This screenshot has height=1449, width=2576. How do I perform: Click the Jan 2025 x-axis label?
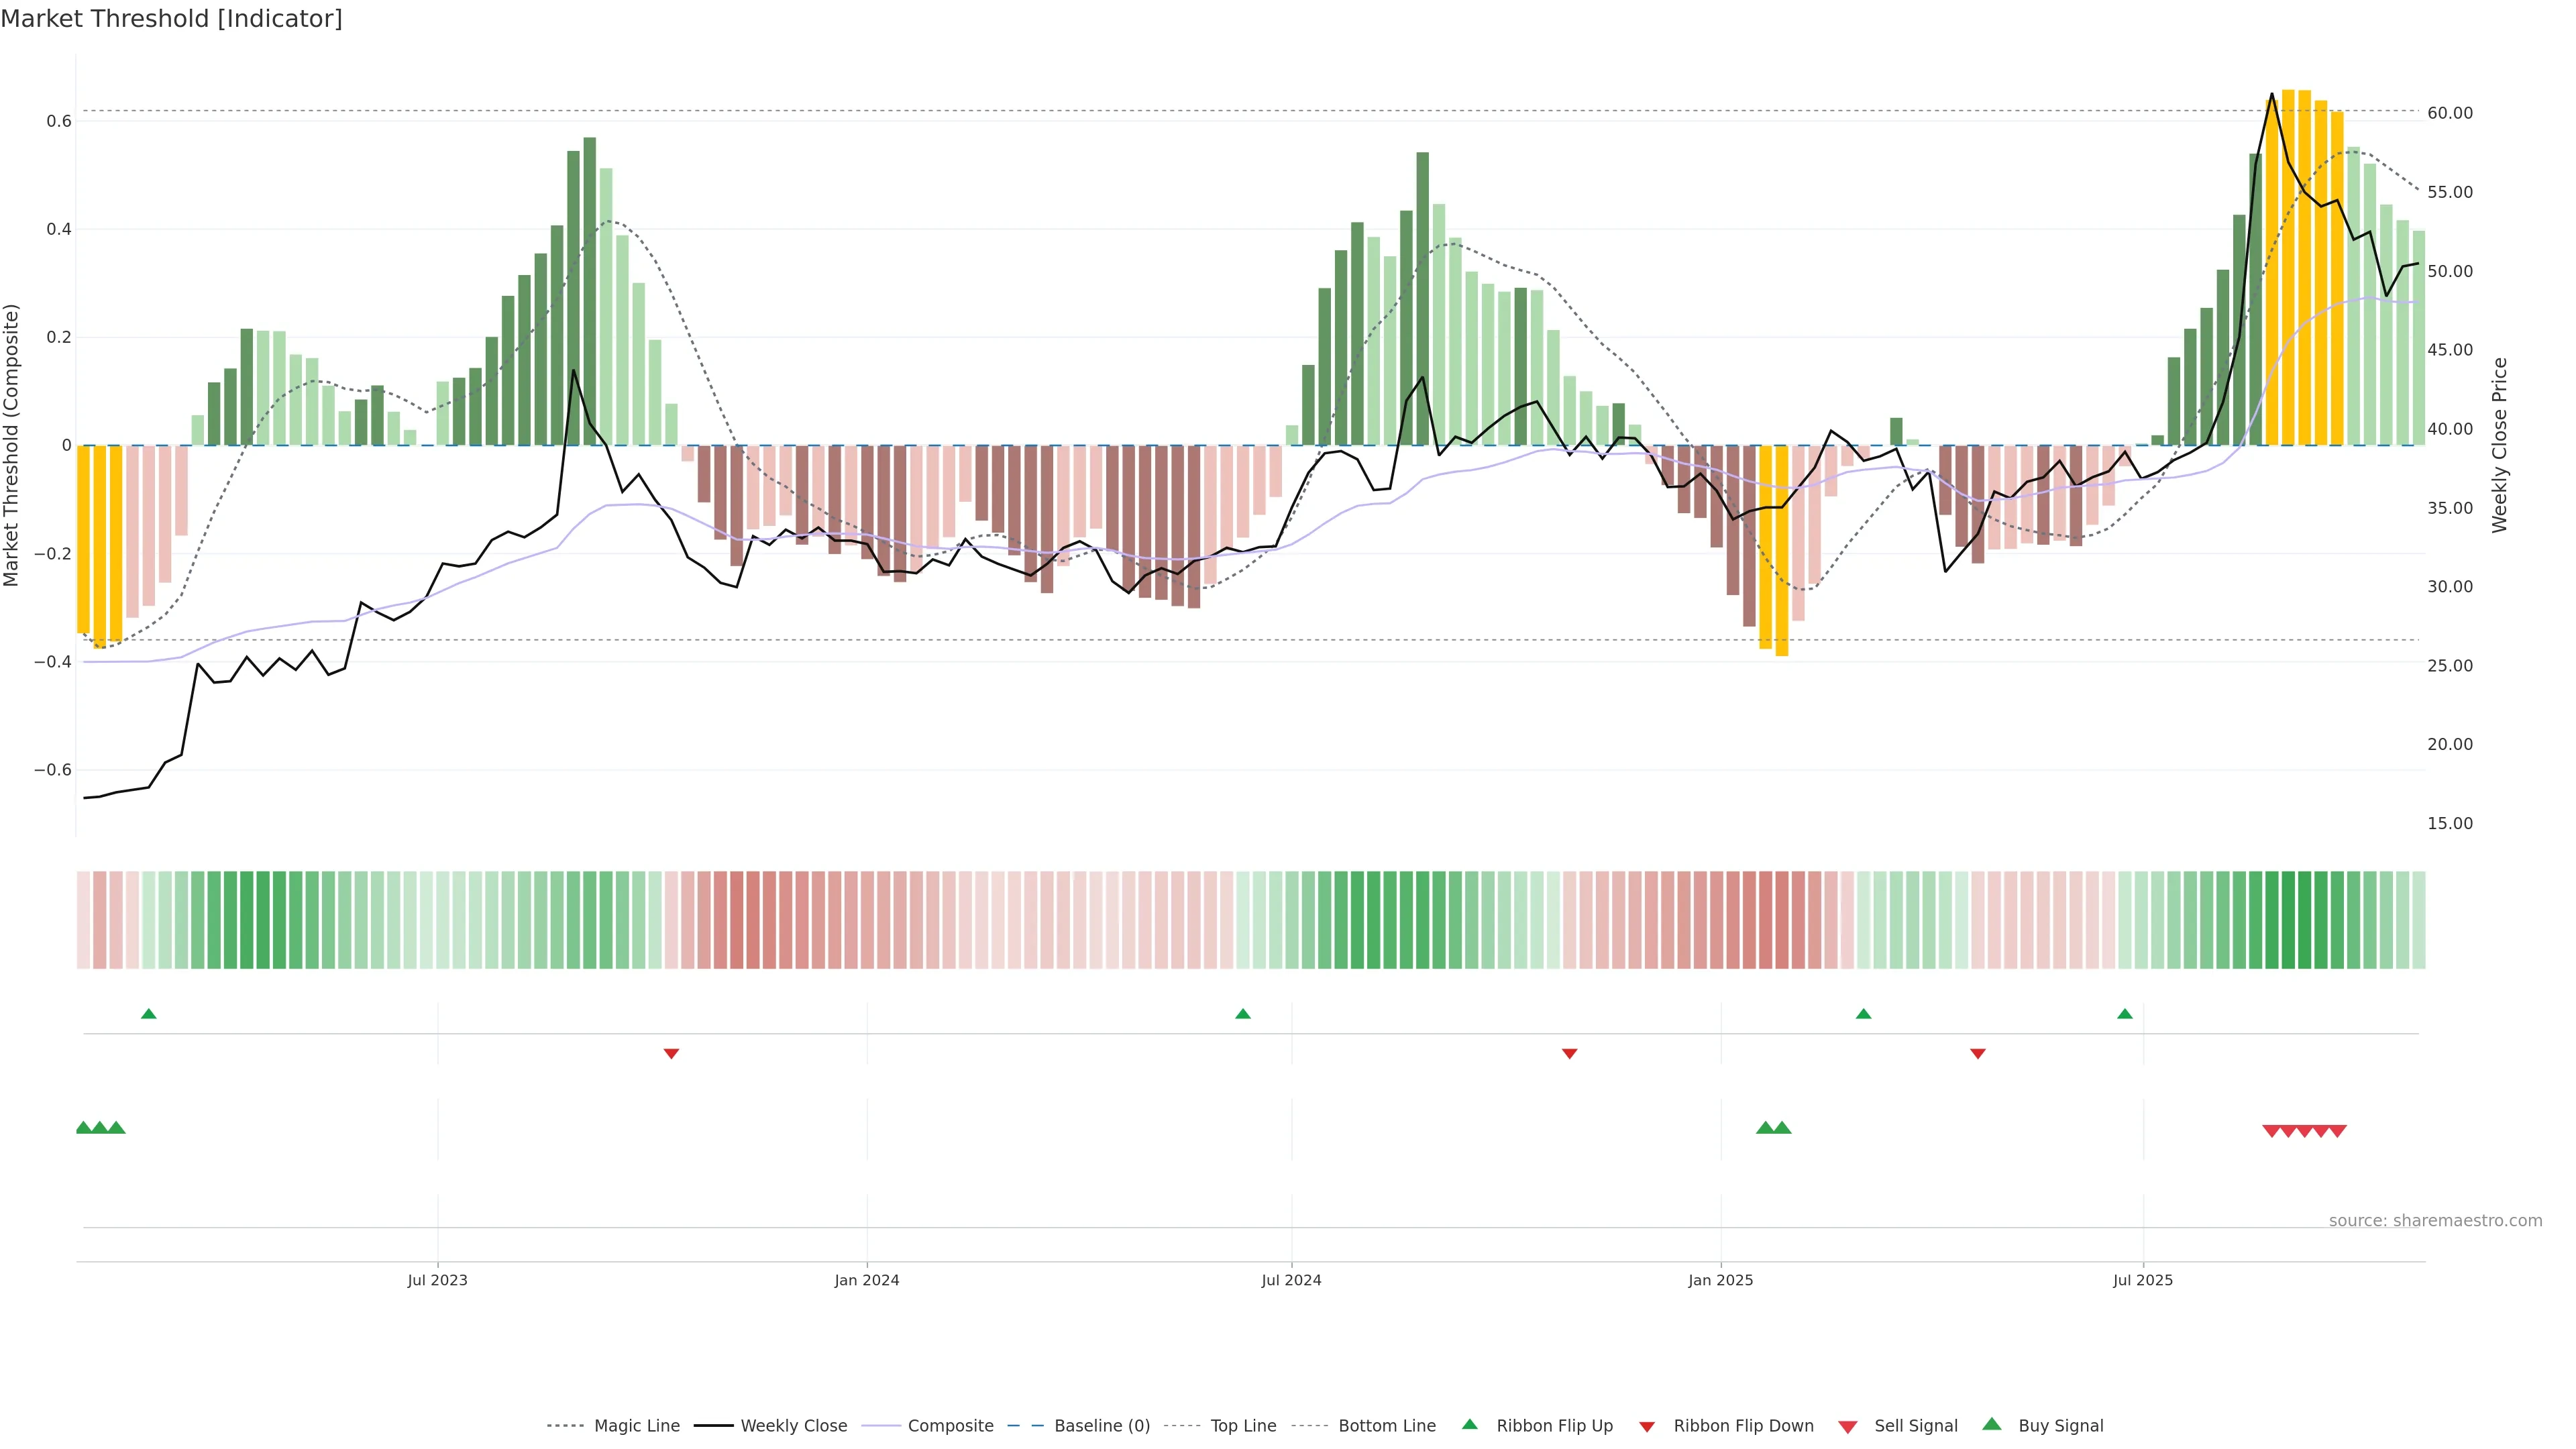[1720, 1280]
